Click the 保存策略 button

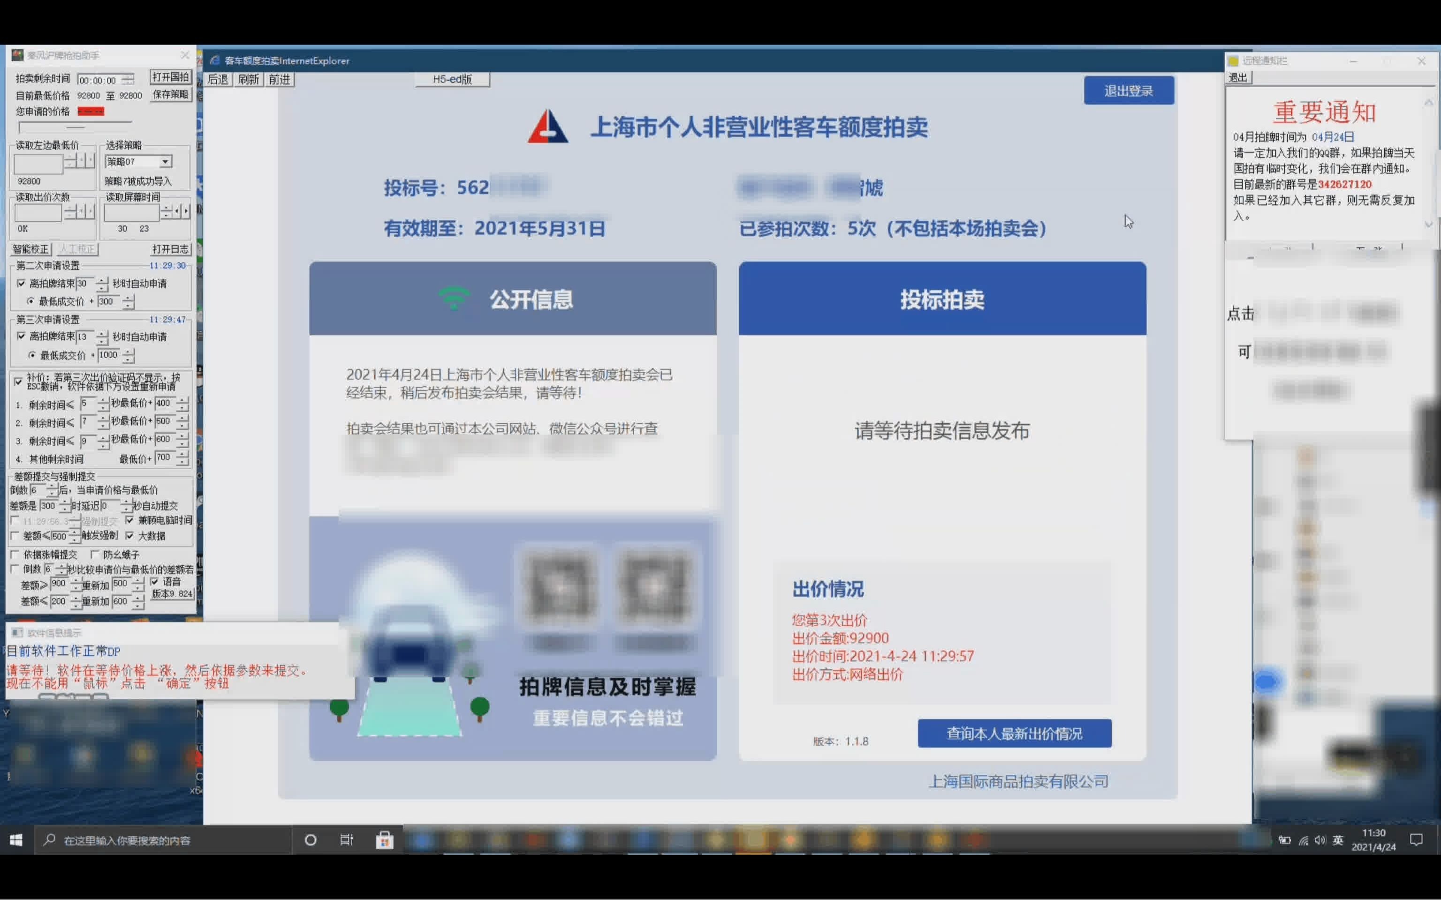coord(170,95)
